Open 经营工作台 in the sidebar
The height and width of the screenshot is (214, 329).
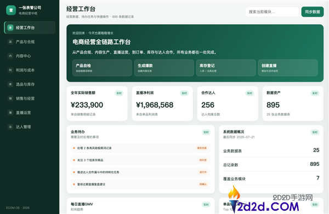click(x=30, y=28)
